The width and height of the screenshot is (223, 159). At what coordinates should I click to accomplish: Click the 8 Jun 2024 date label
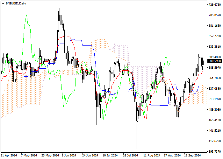(70, 156)
